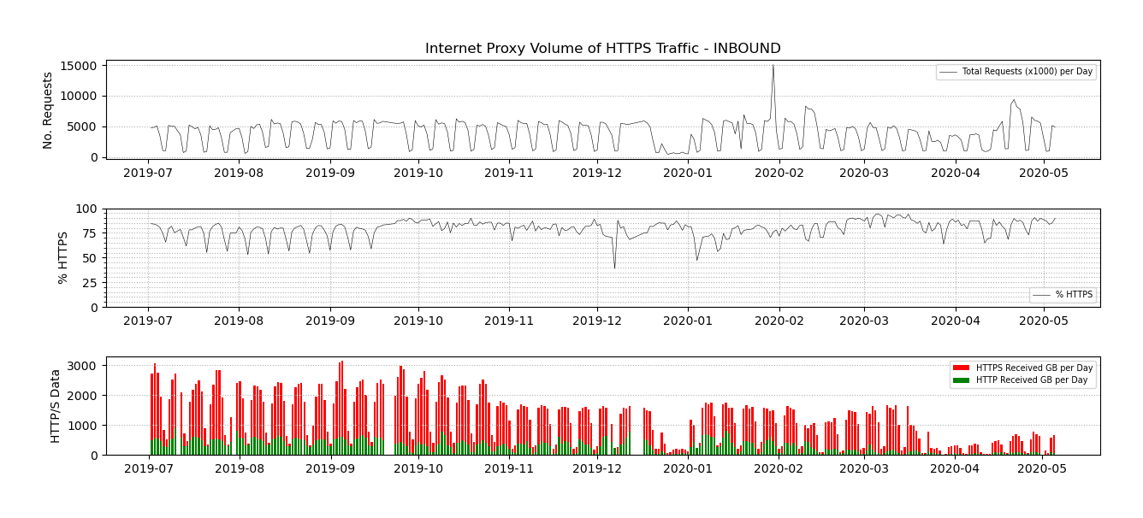The height and width of the screenshot is (518, 1143).
Task: Click the 2020-03 date label under bottom plot
Action: click(864, 469)
